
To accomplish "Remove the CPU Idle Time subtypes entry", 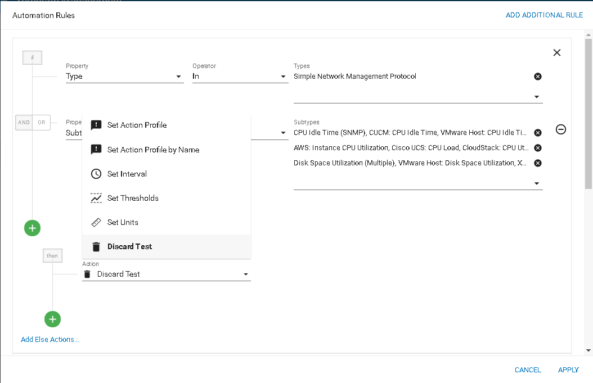I will [537, 133].
